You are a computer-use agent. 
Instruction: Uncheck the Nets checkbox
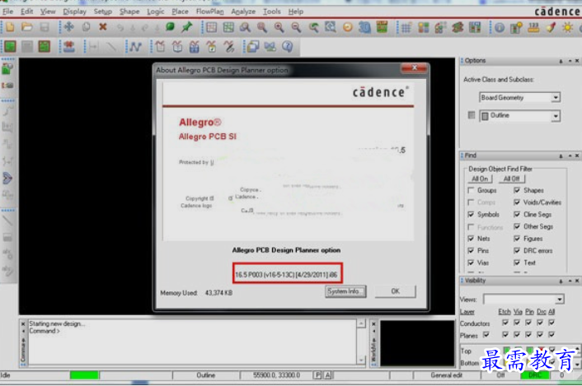pyautogui.click(x=471, y=239)
